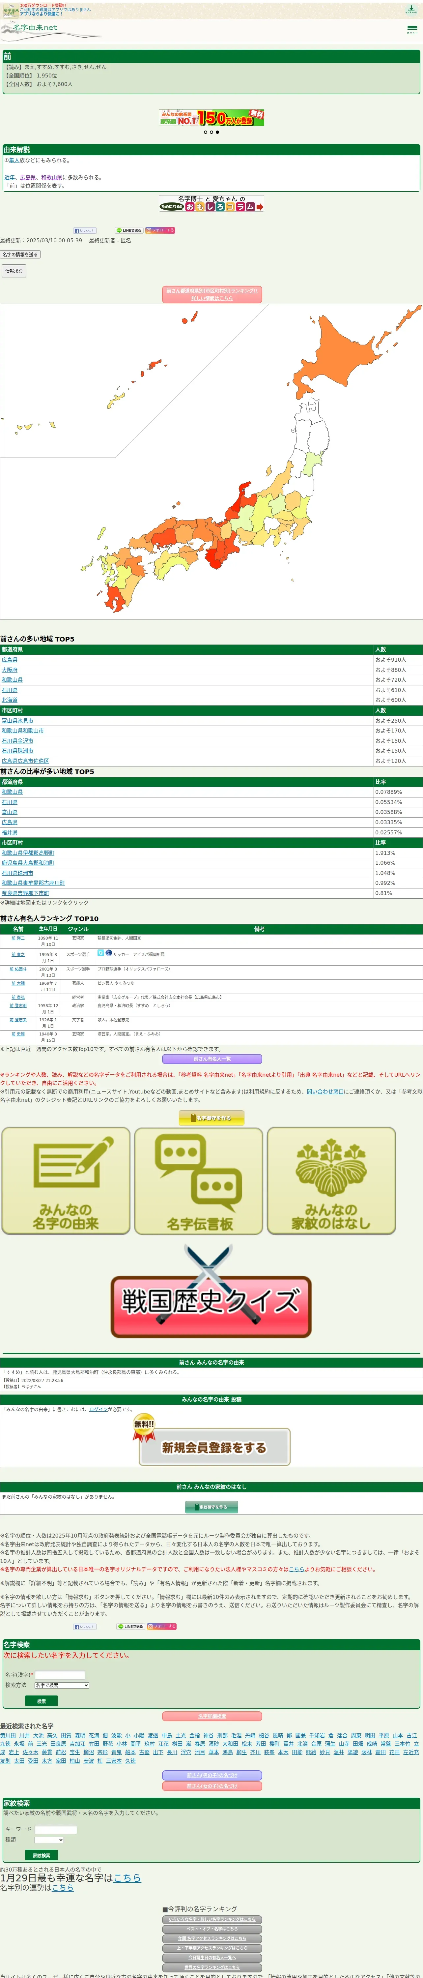Click 前さん(男の子)の名づけ button
The height and width of the screenshot is (1978, 423).
tap(212, 1775)
